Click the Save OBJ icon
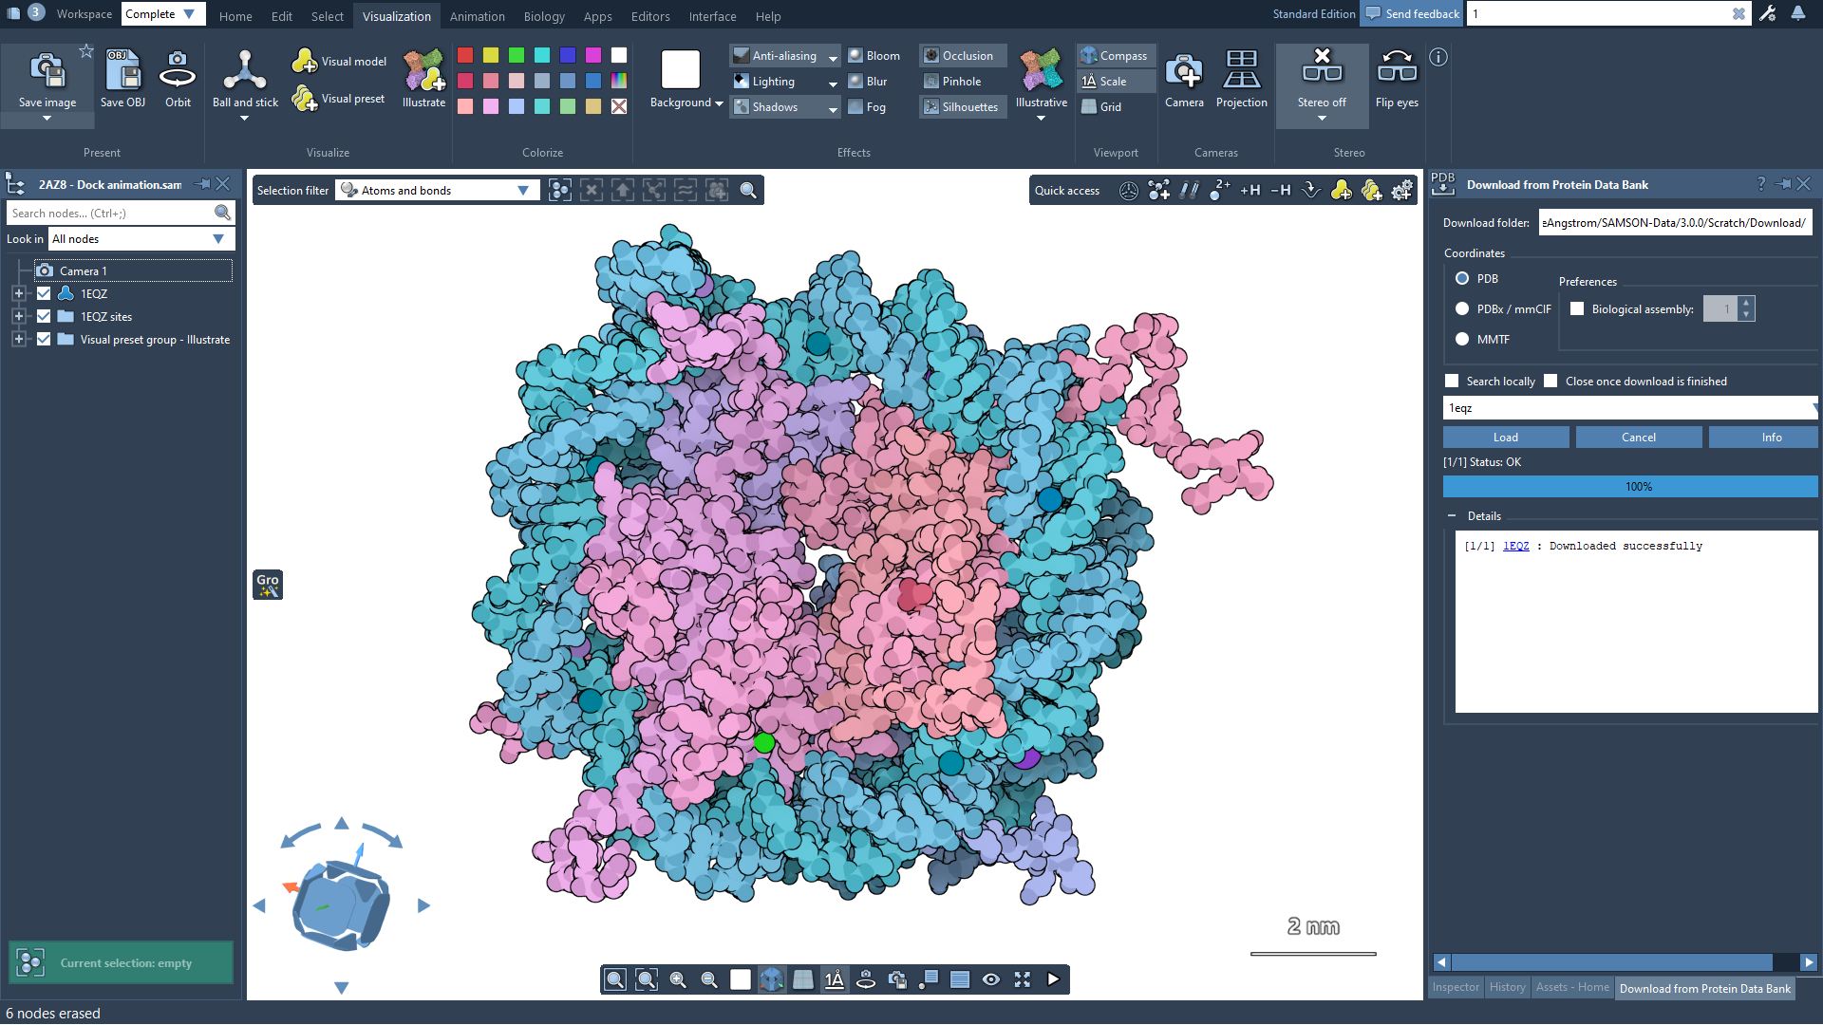Viewport: 1823px width, 1025px height. 122,78
